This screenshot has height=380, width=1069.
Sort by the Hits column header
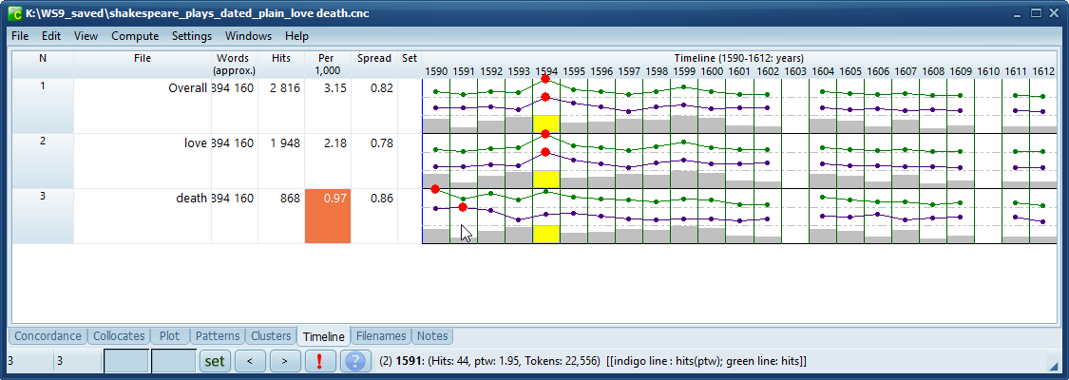281,64
